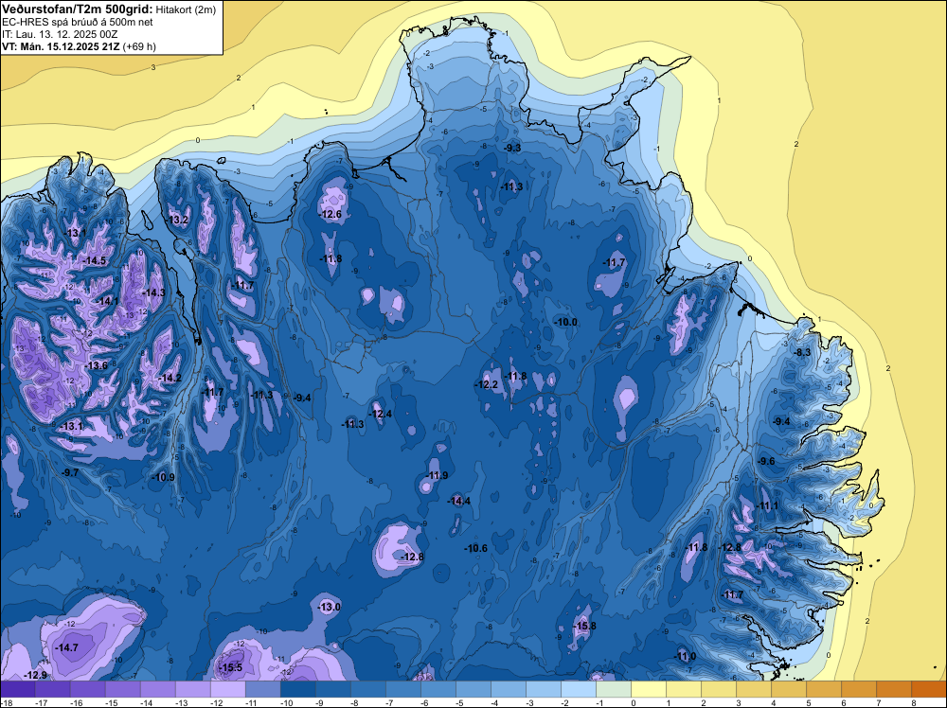The height and width of the screenshot is (708, 947).
Task: Click the -14.7 temperature label
Action: [66, 647]
